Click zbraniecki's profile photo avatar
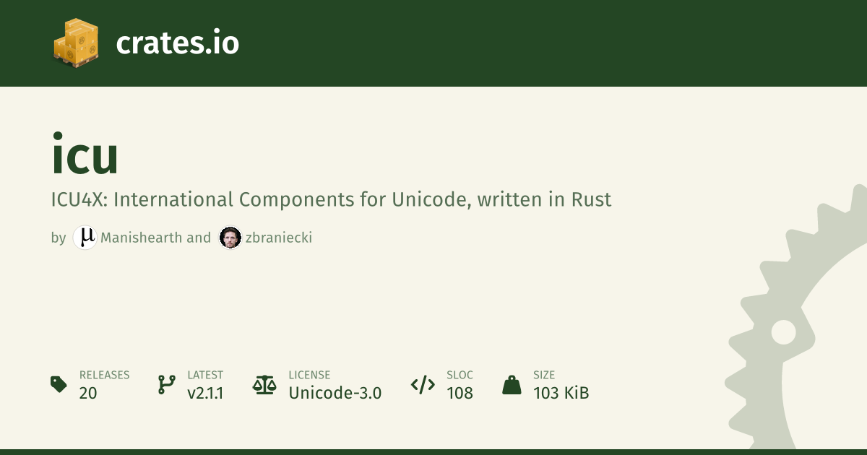Viewport: 867px width, 455px height. [230, 237]
